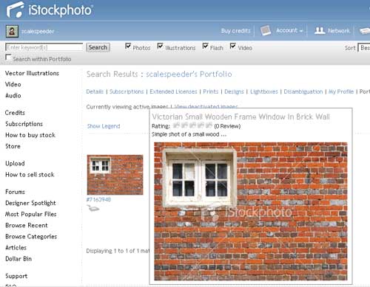Expand the Show Legend link
This screenshot has height=287, width=370.
coord(104,126)
